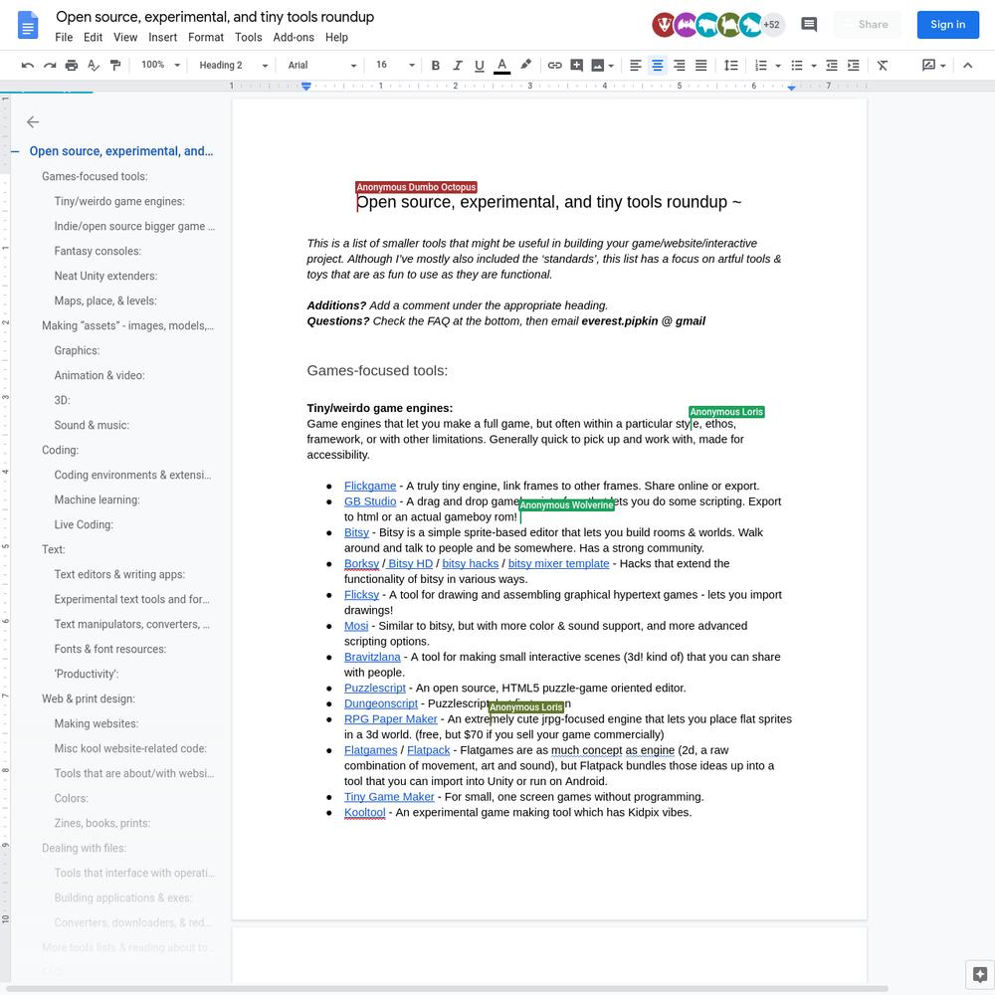Close the document outline with back arrow
Screen dimensions: 995x995
click(33, 121)
